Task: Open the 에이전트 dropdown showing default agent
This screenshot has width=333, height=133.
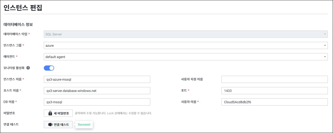Action: coord(186,57)
